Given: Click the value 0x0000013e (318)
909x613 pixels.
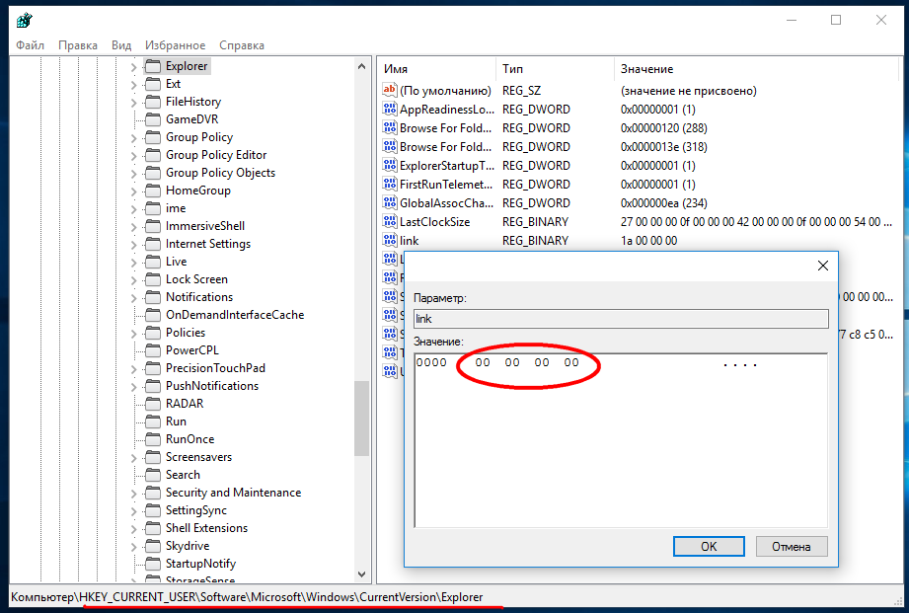Looking at the screenshot, I should pyautogui.click(x=664, y=147).
